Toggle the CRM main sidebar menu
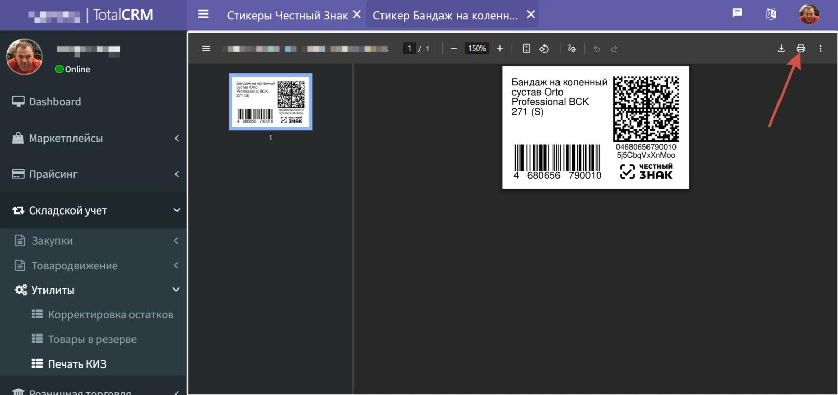The height and width of the screenshot is (395, 838). [x=203, y=14]
